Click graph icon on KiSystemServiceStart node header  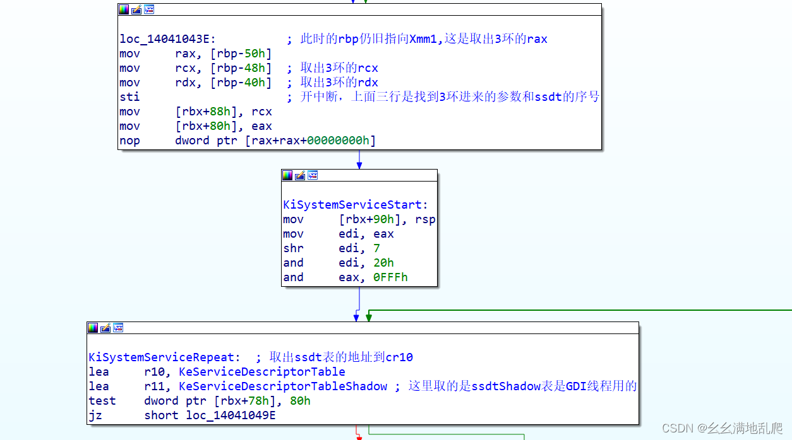click(x=312, y=175)
